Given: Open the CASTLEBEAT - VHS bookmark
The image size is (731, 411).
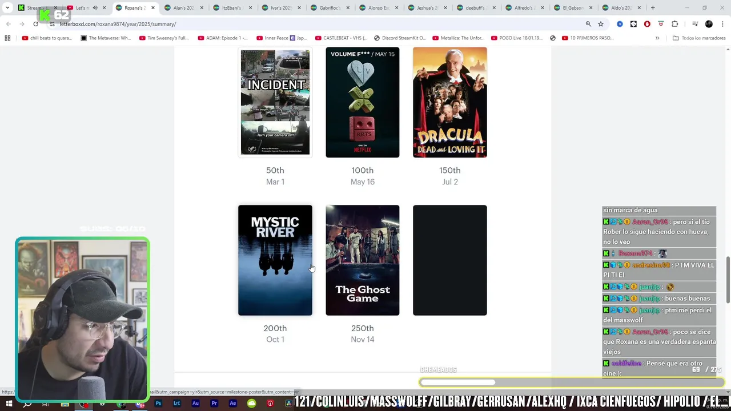Looking at the screenshot, I should [341, 38].
